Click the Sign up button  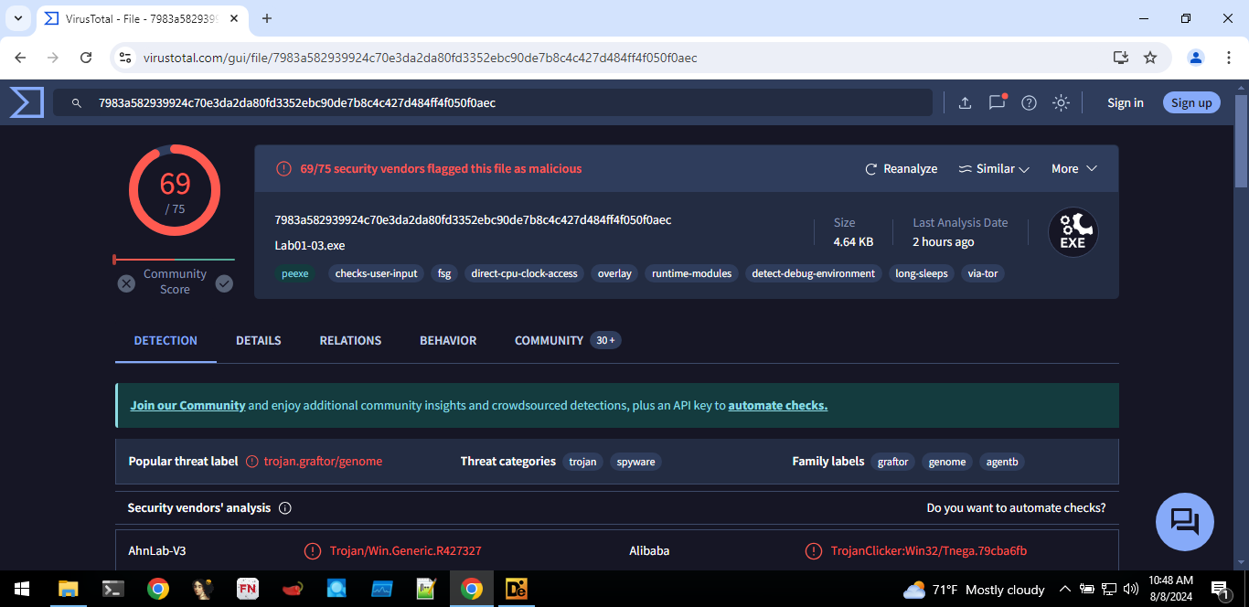[1191, 102]
